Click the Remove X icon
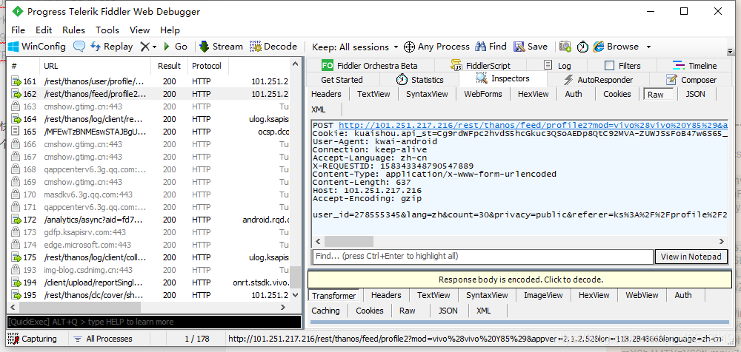Screen dimensions: 741x352 tap(144, 47)
